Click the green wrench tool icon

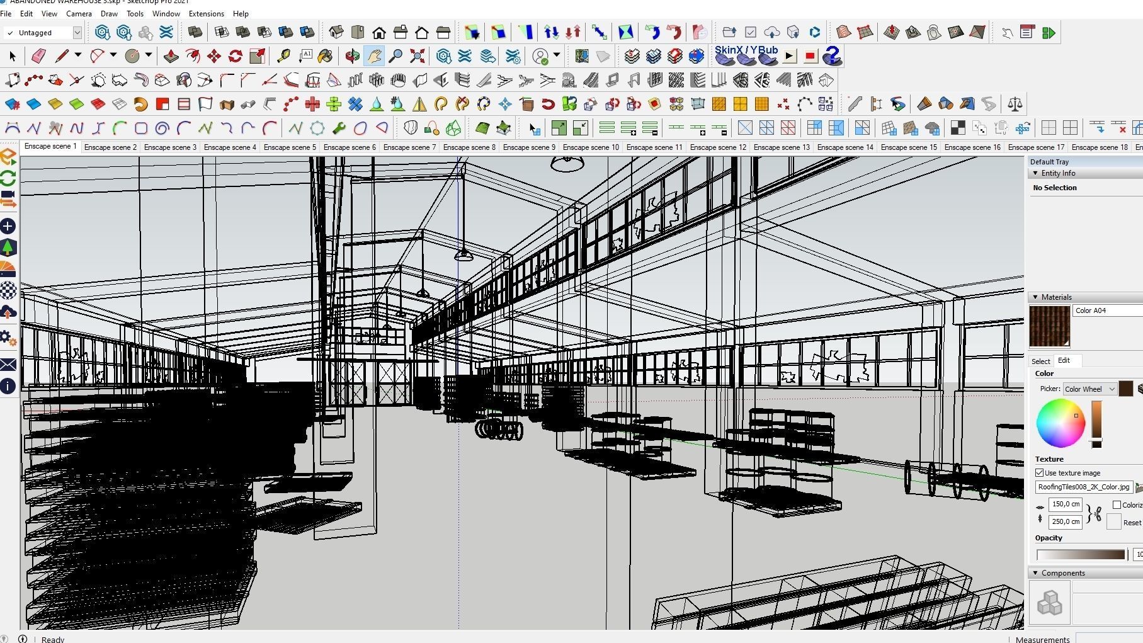click(x=339, y=128)
